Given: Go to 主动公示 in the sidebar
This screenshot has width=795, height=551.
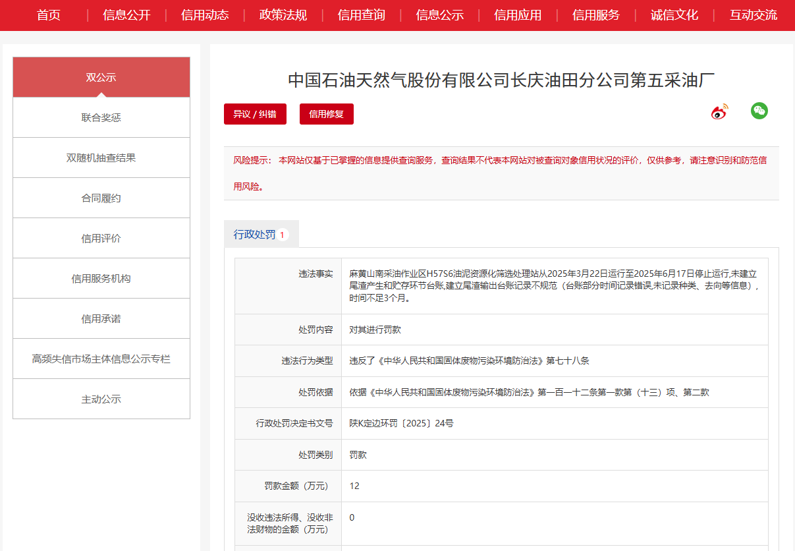Looking at the screenshot, I should pos(101,399).
